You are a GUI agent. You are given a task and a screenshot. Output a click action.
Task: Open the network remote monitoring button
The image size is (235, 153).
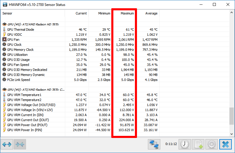(154, 144)
